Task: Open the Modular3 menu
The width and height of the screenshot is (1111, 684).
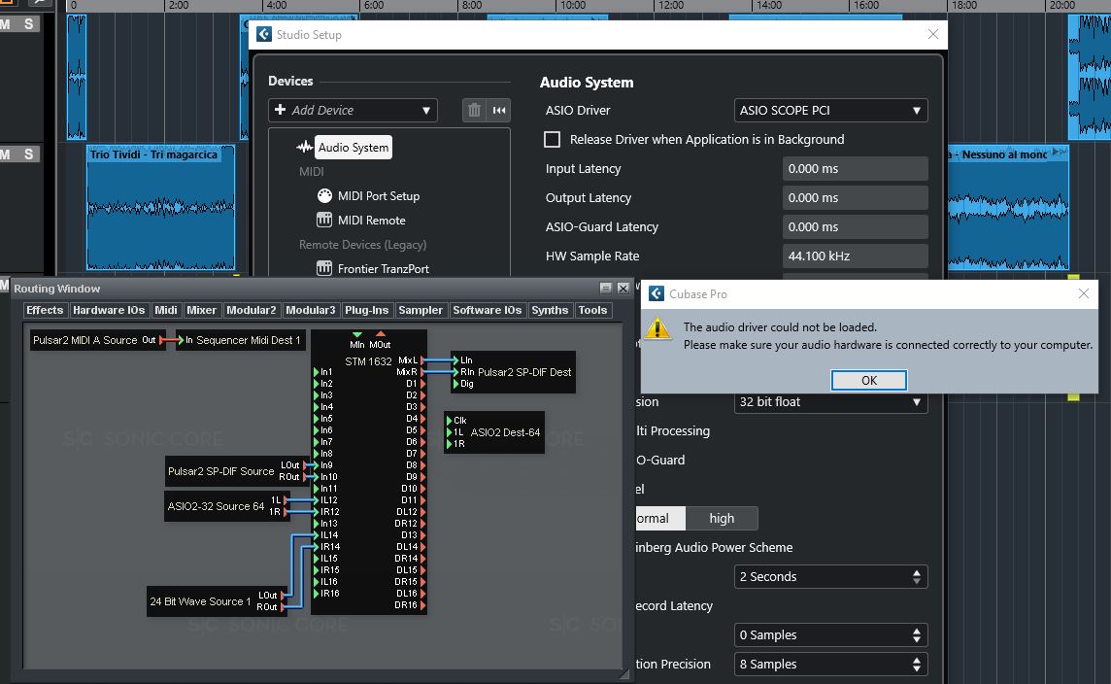Action: [x=311, y=310]
